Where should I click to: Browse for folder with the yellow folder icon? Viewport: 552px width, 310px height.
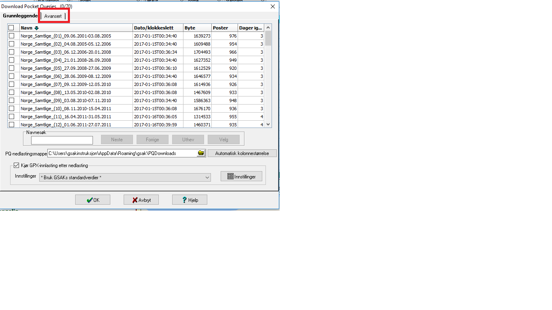pyautogui.click(x=201, y=153)
